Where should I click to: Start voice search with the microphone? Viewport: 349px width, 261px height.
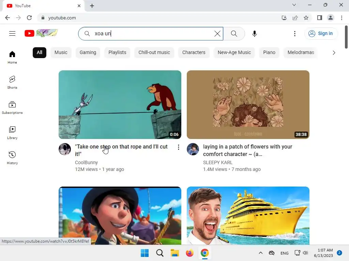point(254,34)
